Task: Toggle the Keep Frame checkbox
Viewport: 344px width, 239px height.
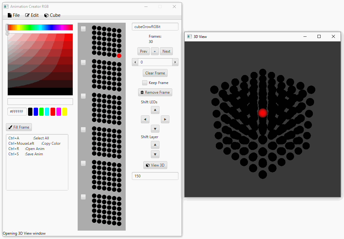Action: coord(145,83)
